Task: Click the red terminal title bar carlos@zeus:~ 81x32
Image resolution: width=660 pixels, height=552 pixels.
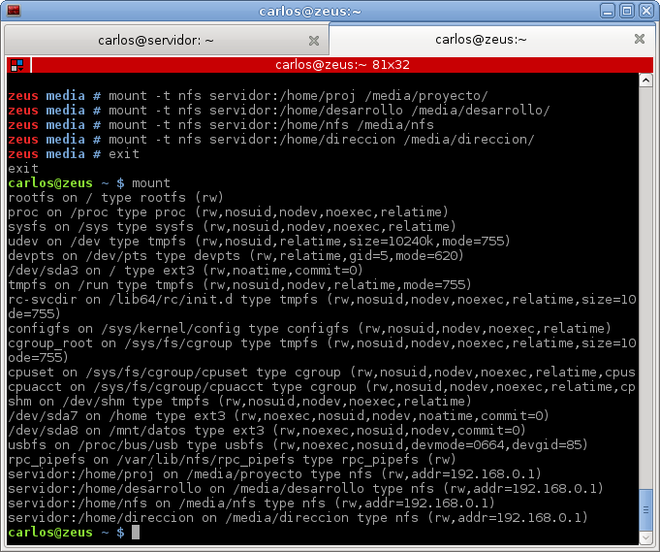Action: [x=342, y=65]
